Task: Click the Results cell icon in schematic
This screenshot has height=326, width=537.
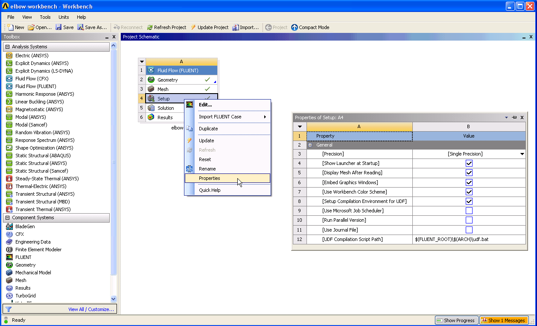Action: coord(151,117)
